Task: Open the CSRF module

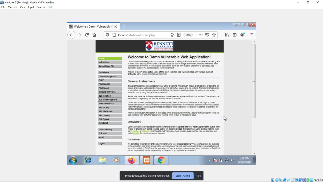Action: 110,80
